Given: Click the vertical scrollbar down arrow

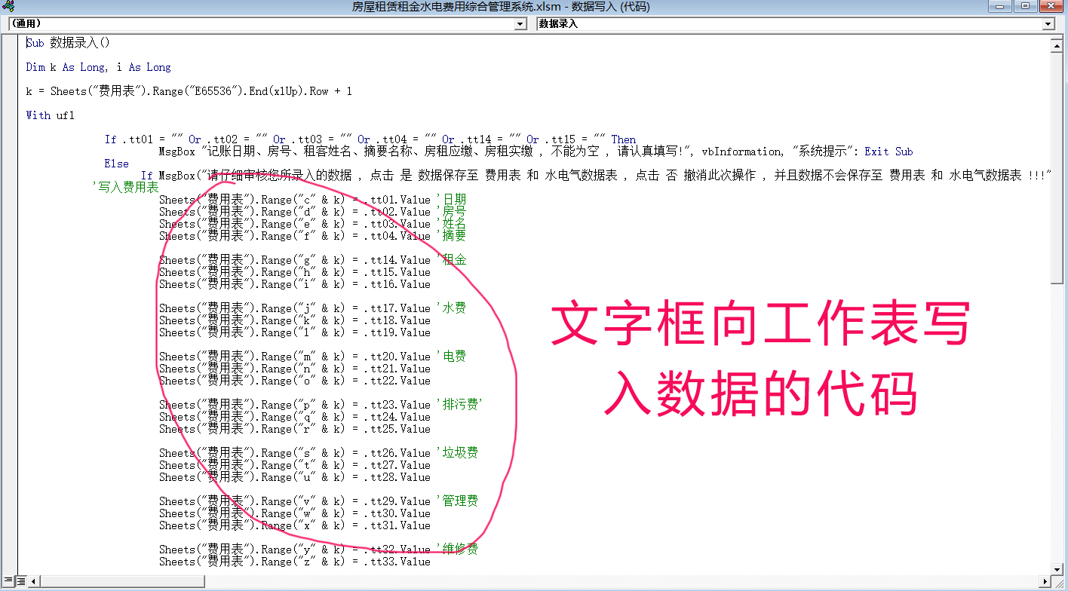Looking at the screenshot, I should [x=1057, y=568].
